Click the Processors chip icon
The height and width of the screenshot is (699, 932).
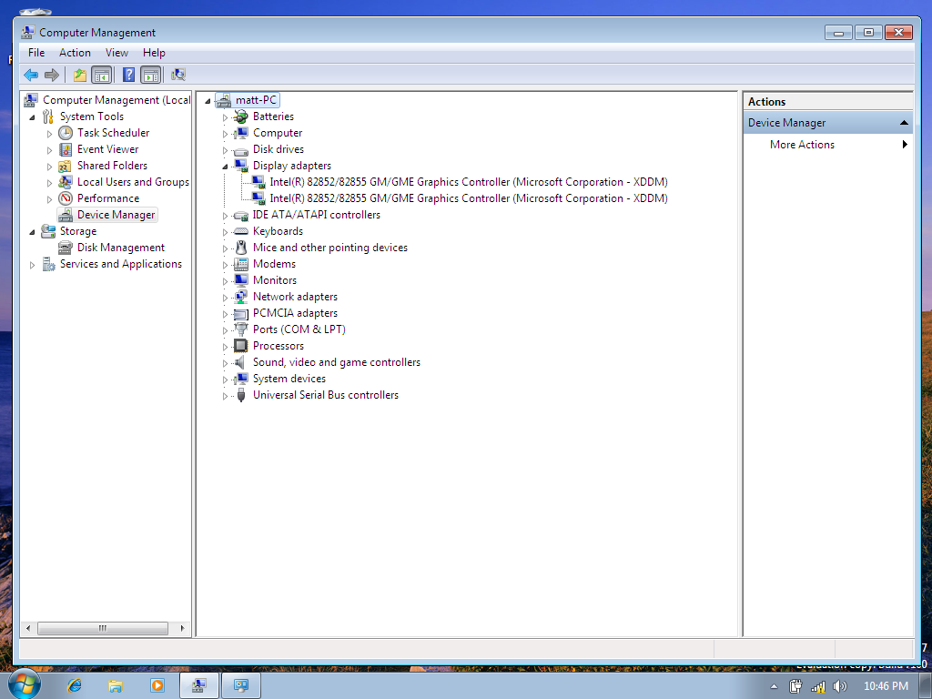coord(240,346)
